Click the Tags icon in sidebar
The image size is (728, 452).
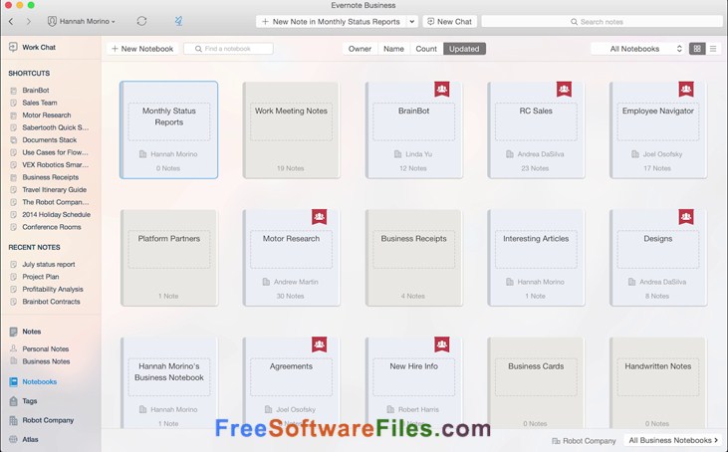[14, 401]
